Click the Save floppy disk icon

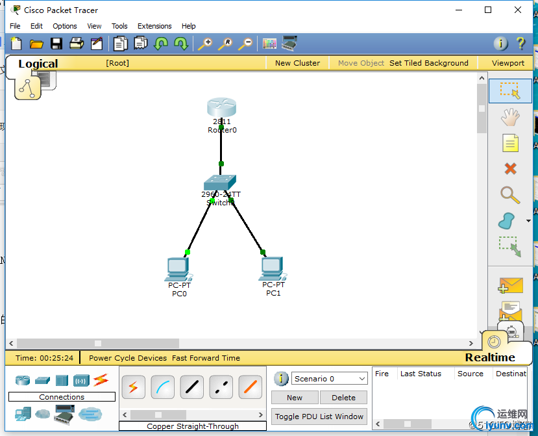pos(56,44)
